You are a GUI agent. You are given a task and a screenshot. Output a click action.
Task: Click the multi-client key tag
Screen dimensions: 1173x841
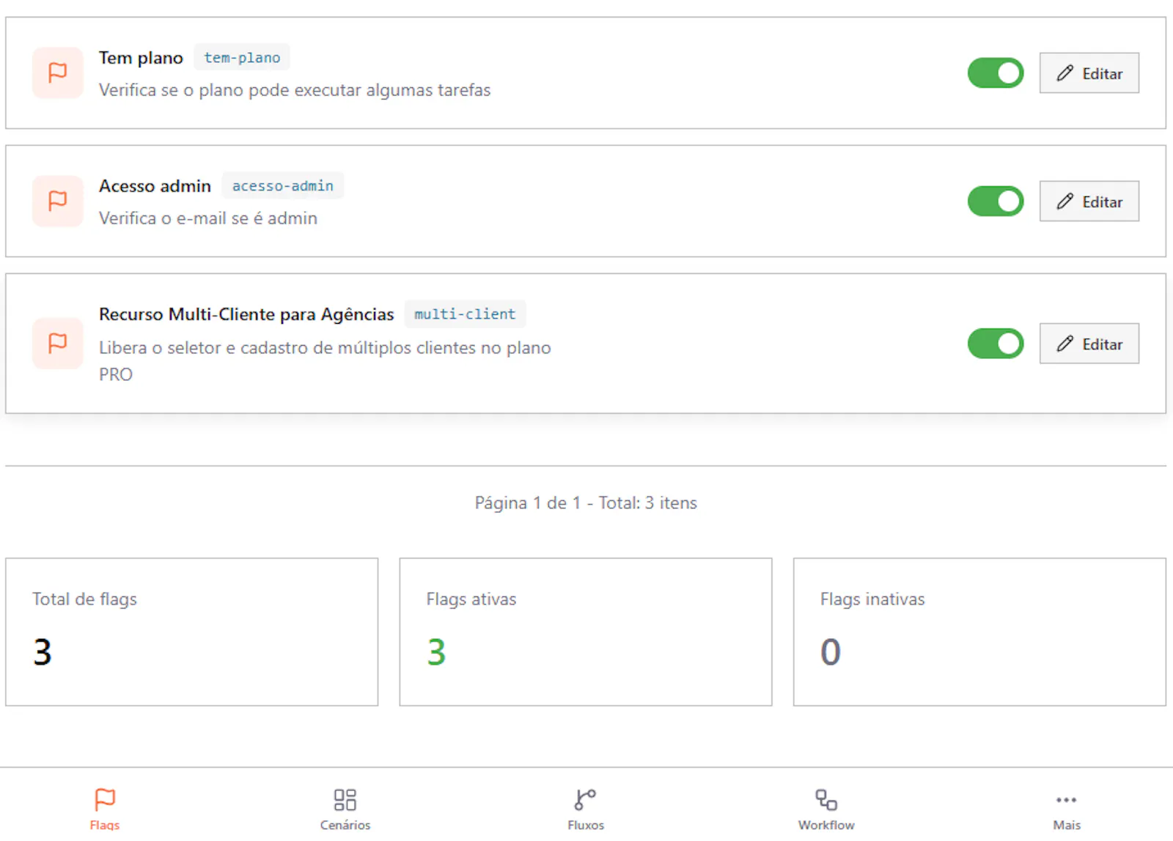(x=465, y=314)
